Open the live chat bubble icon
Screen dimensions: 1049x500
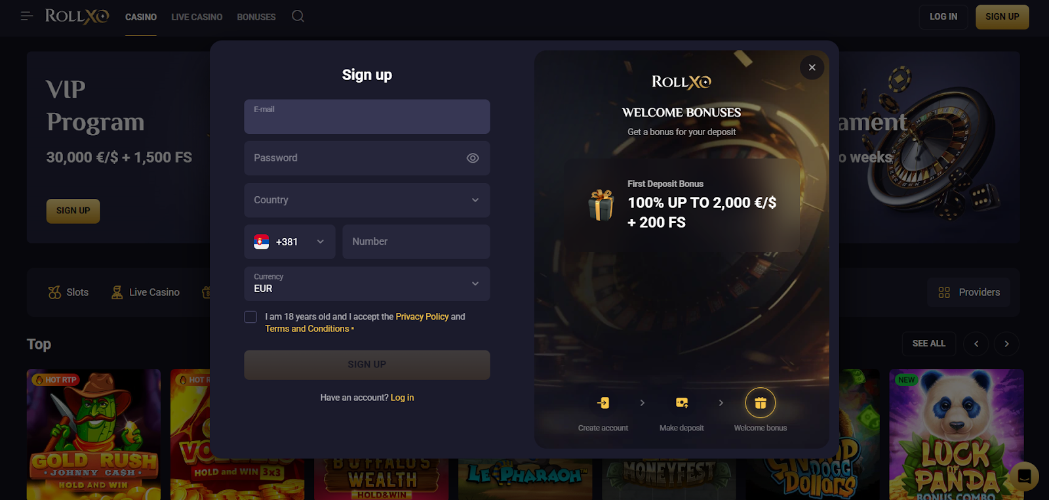(1024, 476)
